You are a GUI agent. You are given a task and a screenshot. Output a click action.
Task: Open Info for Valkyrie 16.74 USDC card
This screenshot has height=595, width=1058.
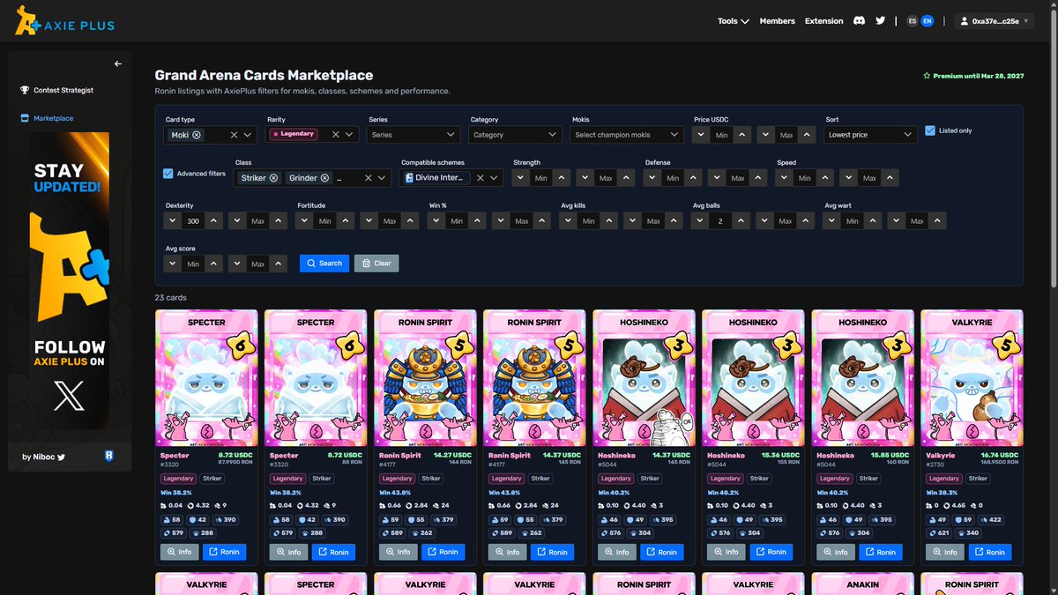[943, 552]
